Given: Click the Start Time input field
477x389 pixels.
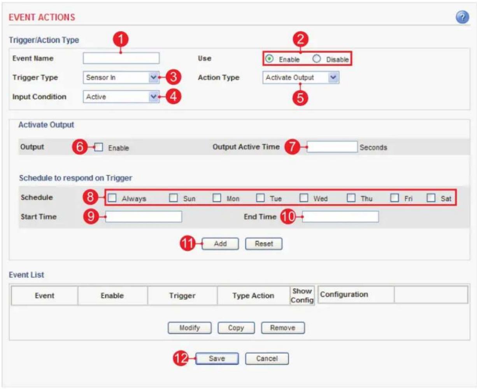Looking at the screenshot, I should (x=144, y=216).
